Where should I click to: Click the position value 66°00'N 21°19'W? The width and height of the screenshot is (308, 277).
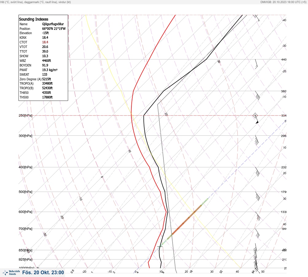[x=54, y=29]
